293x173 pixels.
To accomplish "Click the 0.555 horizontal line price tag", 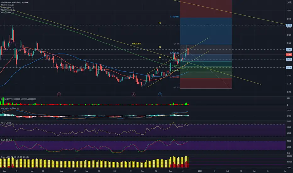I will (289, 25).
